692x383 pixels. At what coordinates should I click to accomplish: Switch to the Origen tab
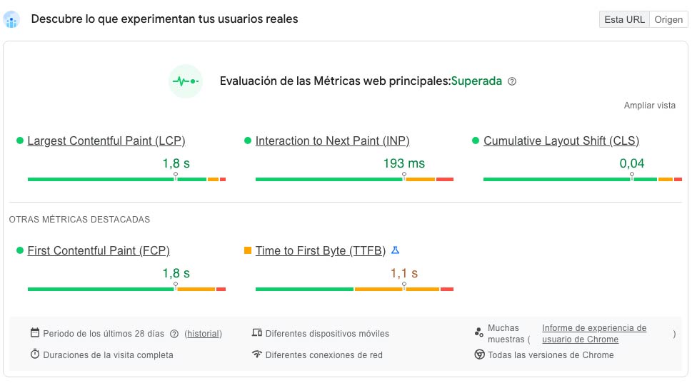click(668, 19)
